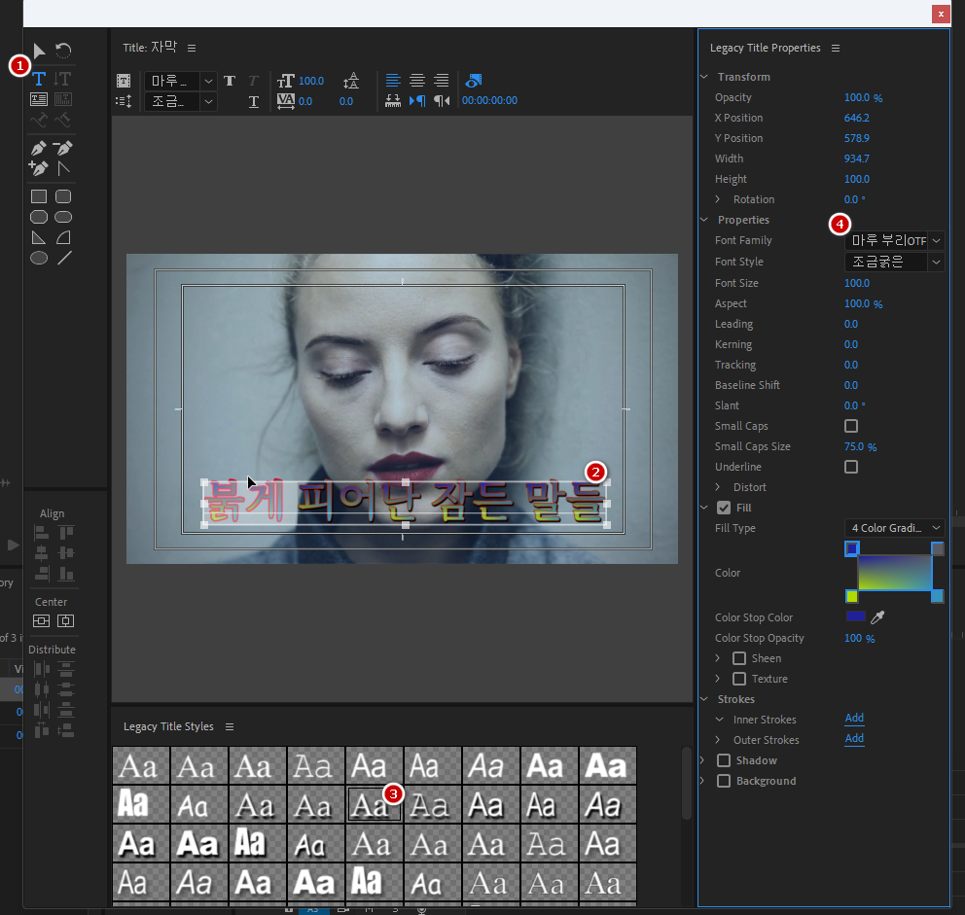Click the Color Stop eyedropper
This screenshot has height=915, width=965.
tap(877, 617)
